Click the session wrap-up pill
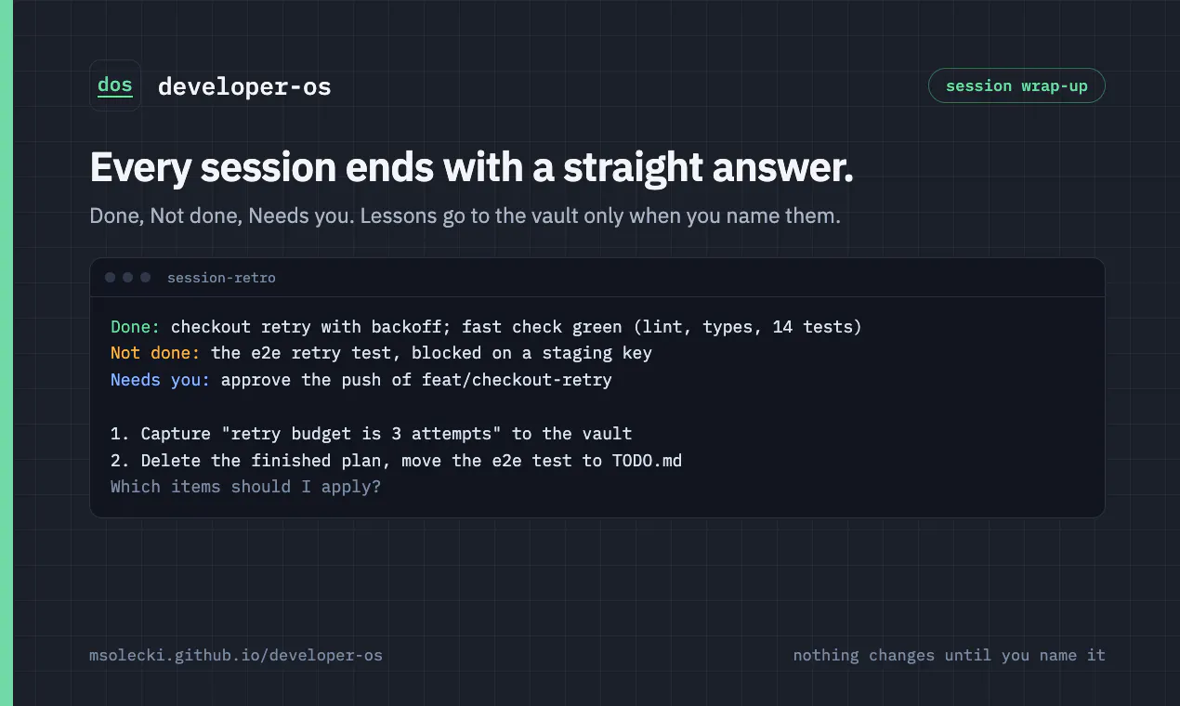Screen dimensions: 1180x706 click(1016, 85)
